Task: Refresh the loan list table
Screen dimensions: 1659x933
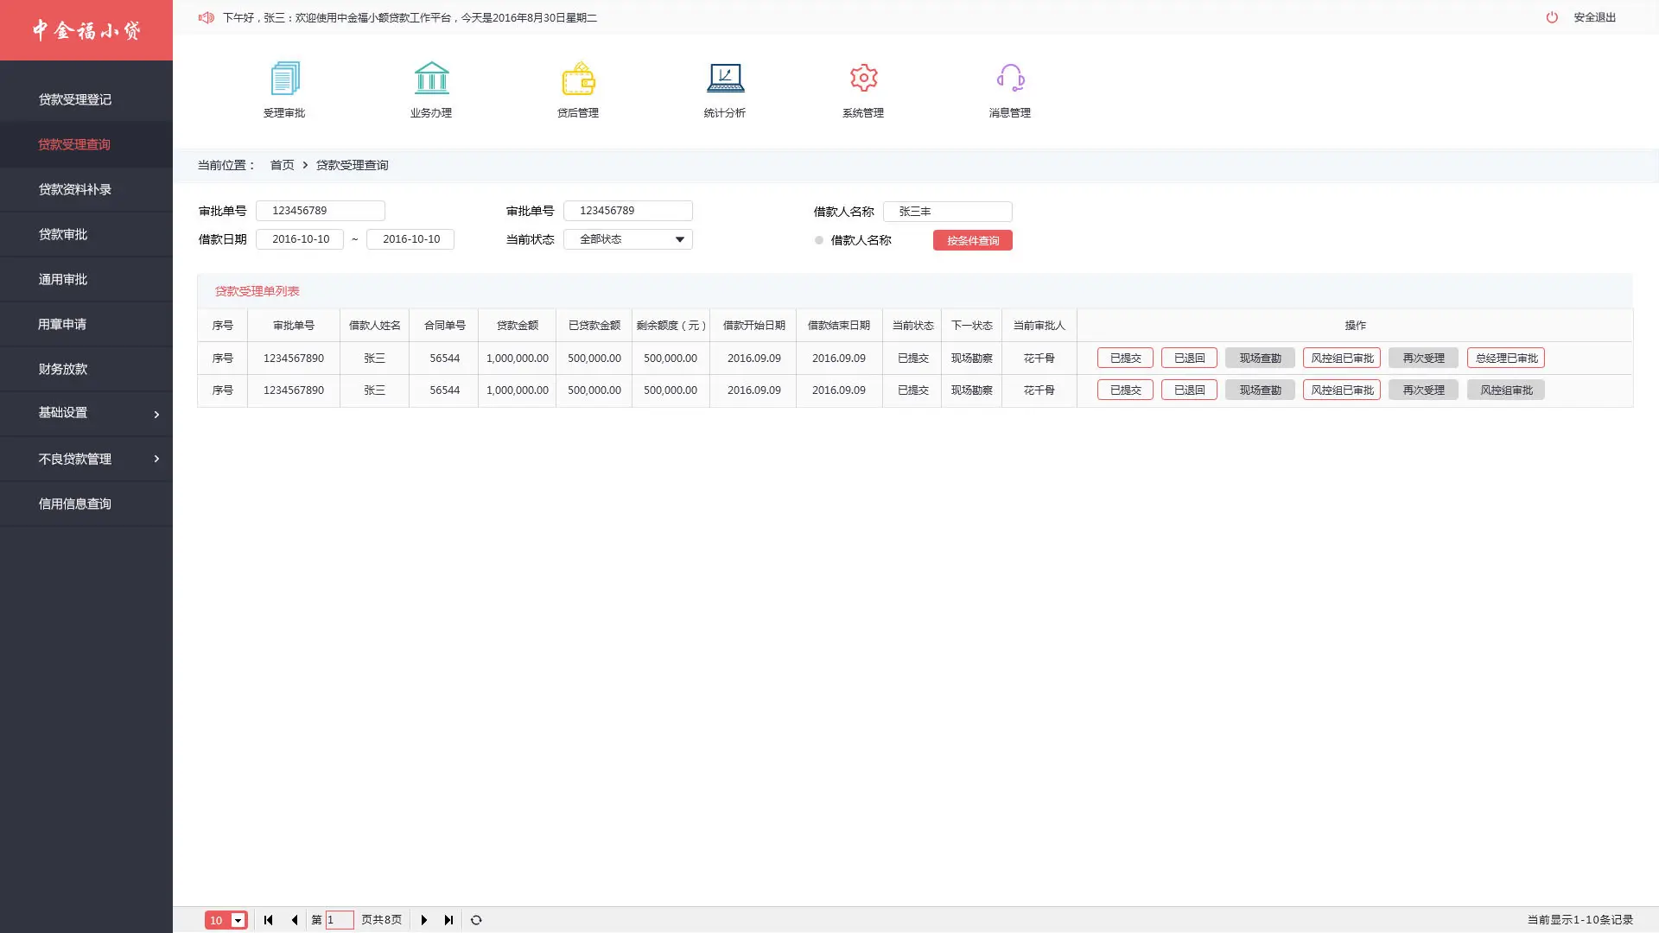Action: tap(476, 920)
